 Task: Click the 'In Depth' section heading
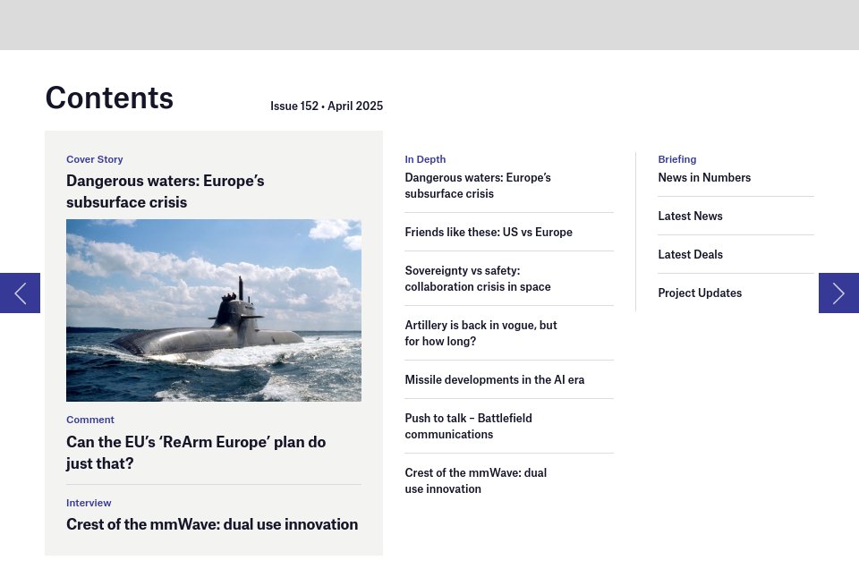[x=425, y=159]
